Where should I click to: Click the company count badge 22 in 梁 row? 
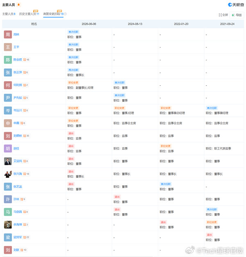point(26,237)
